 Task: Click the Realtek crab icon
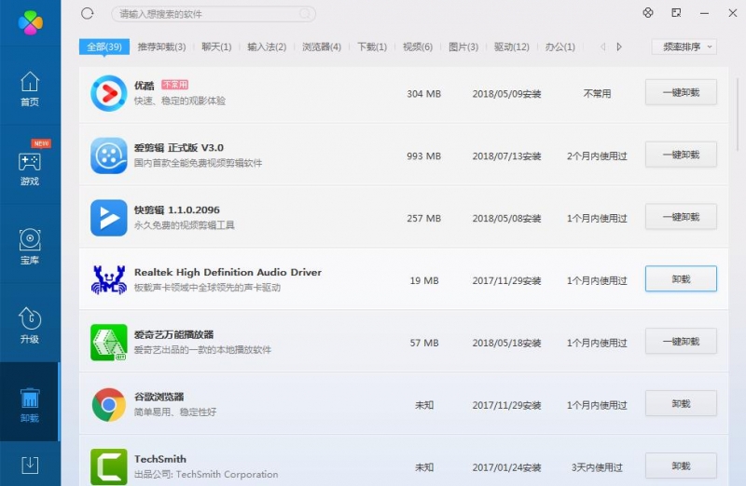coord(109,280)
